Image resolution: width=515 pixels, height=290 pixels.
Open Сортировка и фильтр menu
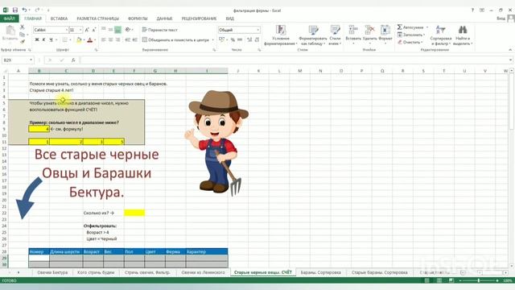pyautogui.click(x=440, y=35)
